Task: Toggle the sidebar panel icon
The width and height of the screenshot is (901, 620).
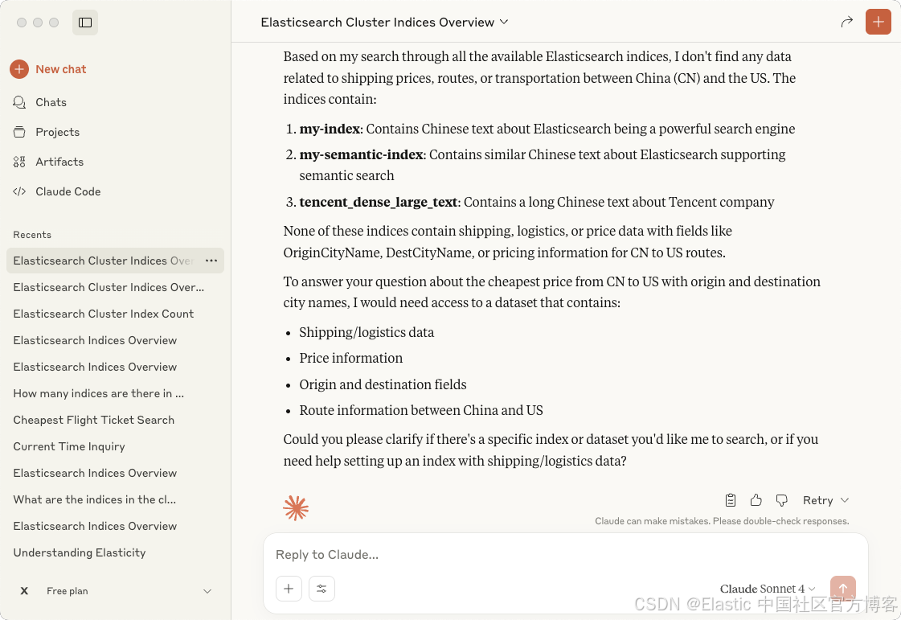Action: (x=85, y=23)
